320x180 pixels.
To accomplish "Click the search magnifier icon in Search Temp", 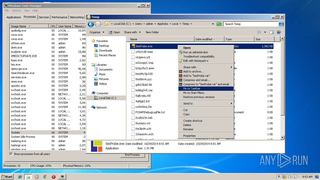I will (281, 24).
